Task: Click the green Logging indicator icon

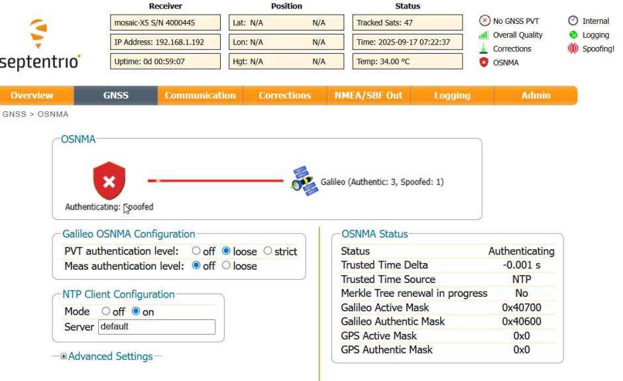Action: point(573,34)
